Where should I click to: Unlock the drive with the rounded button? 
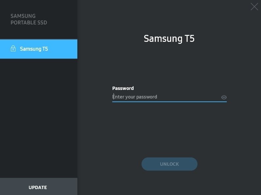(x=169, y=164)
